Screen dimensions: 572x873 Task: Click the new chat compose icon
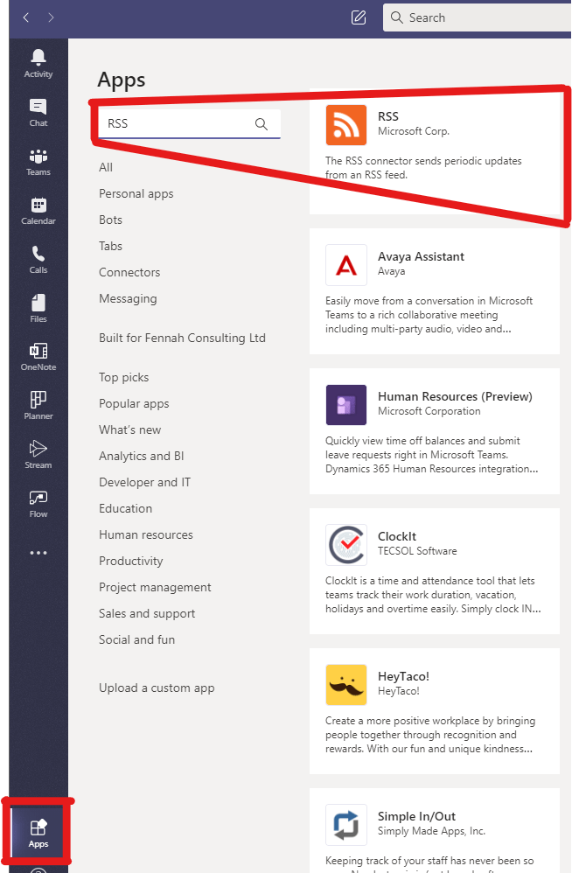[x=358, y=17]
